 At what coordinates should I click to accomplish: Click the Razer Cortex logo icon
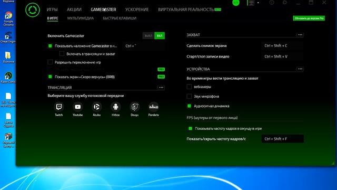(x=33, y=10)
